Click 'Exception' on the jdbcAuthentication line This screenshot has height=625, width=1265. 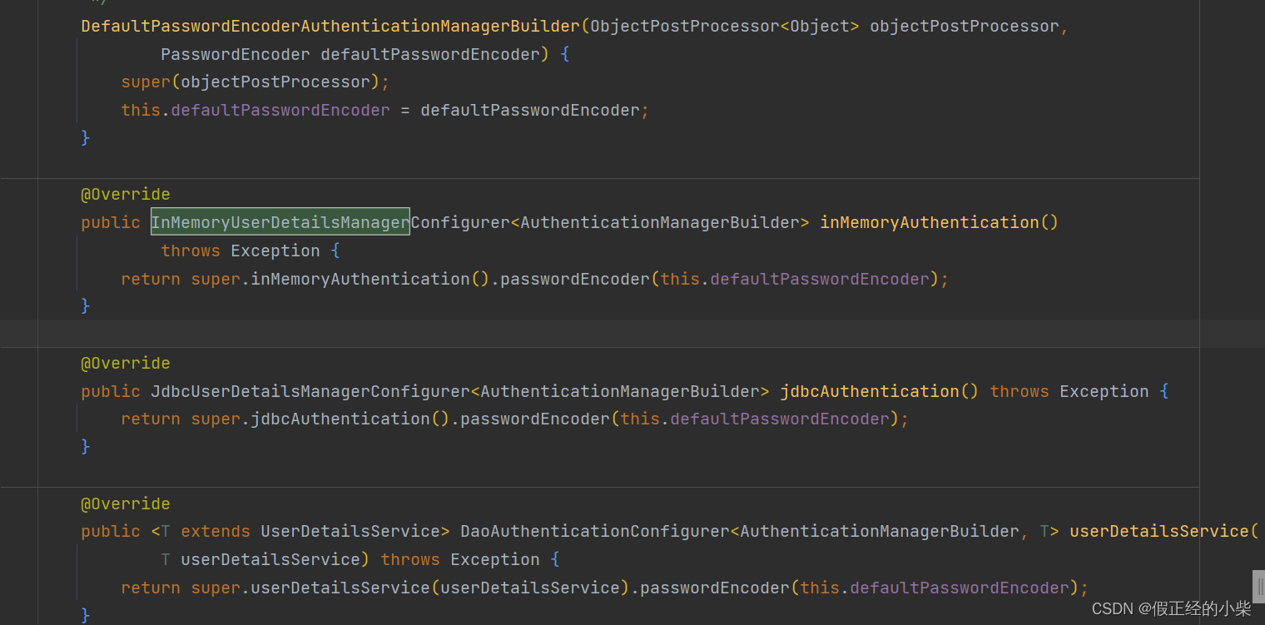(1104, 391)
